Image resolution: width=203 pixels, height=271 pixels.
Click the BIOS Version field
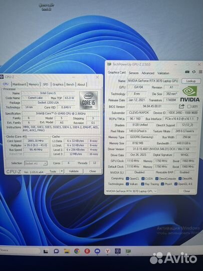tap(152, 106)
